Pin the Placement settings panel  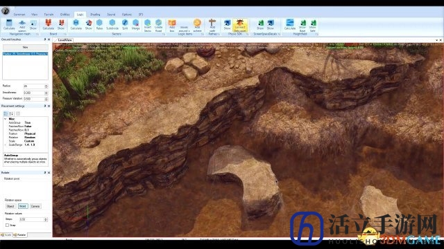[x=44, y=106]
